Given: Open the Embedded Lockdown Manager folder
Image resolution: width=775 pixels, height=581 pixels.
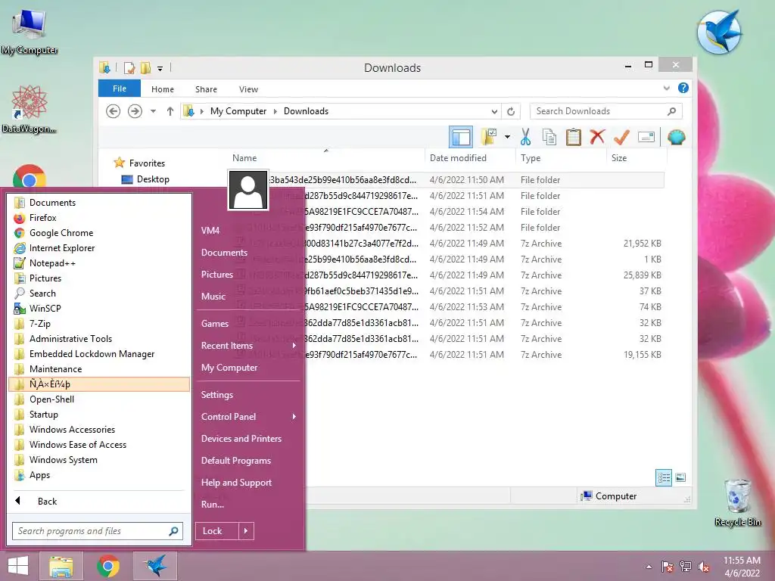Looking at the screenshot, I should click(92, 354).
